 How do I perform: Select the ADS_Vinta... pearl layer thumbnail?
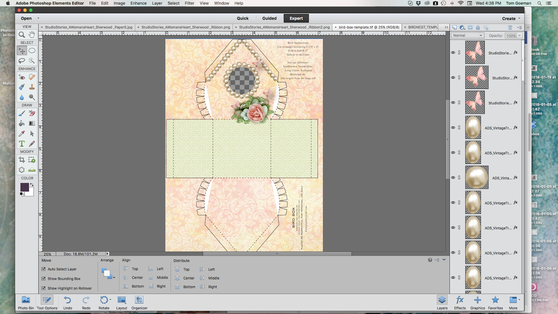[477, 178]
